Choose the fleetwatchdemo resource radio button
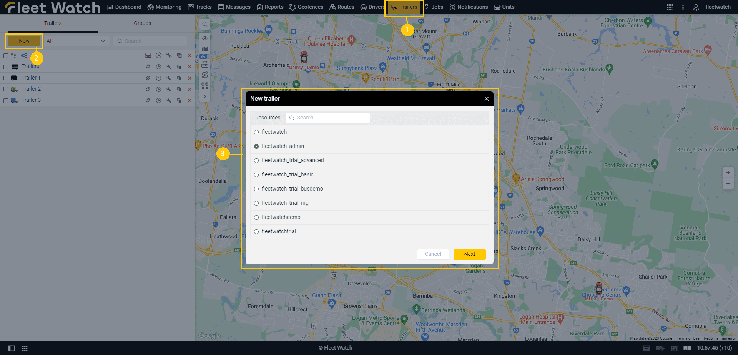738x355 pixels. pyautogui.click(x=256, y=217)
